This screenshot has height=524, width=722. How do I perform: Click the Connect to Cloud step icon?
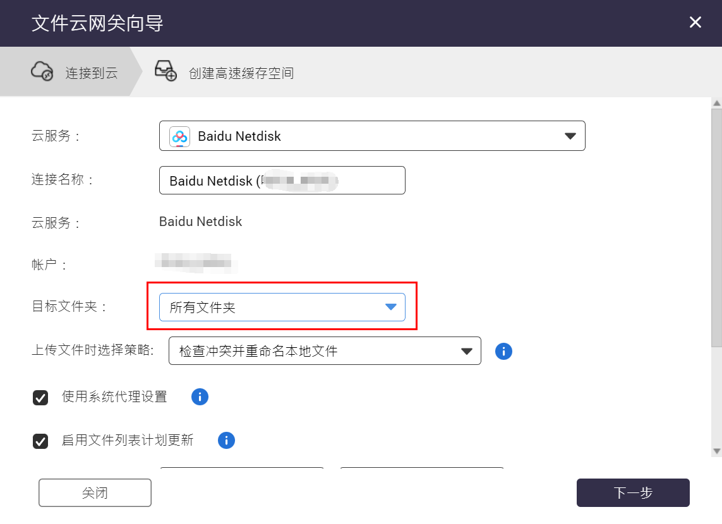[x=42, y=71]
